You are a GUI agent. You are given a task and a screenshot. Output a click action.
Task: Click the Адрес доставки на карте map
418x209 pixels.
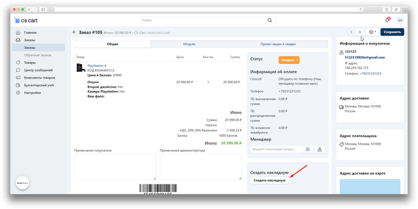pos(370,187)
